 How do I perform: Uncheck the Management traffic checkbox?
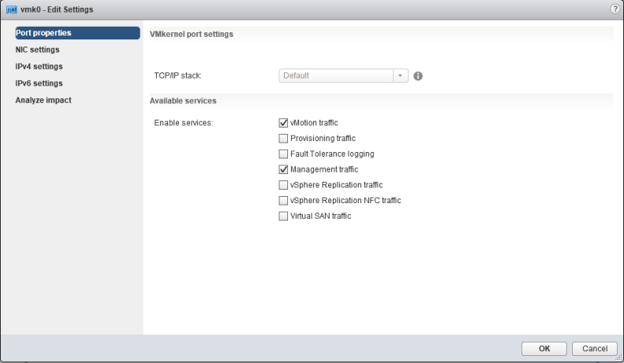(284, 169)
